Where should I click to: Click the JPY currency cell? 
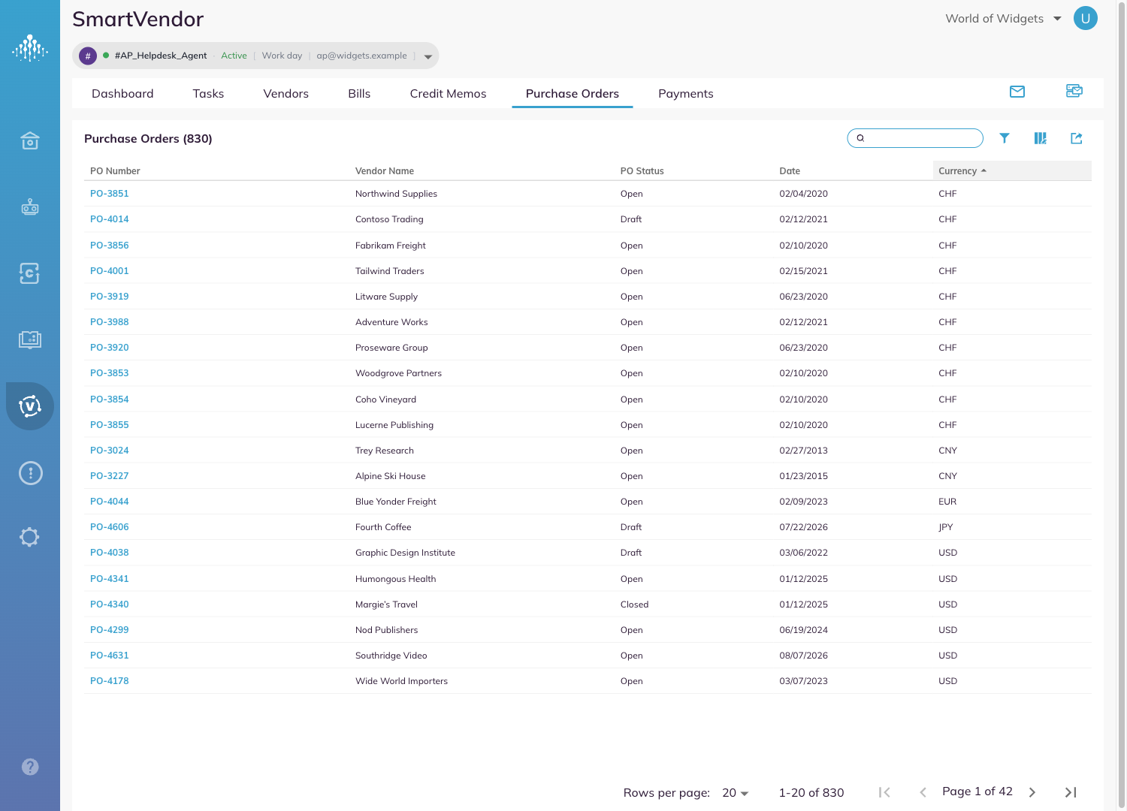pos(946,527)
